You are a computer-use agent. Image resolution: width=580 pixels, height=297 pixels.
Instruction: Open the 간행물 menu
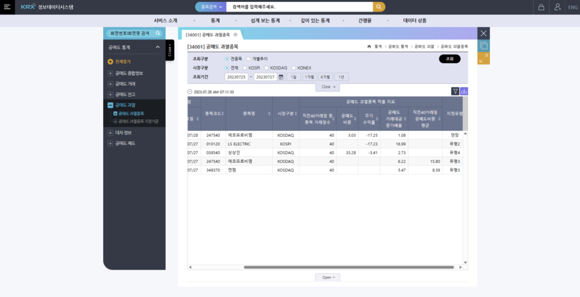point(365,20)
